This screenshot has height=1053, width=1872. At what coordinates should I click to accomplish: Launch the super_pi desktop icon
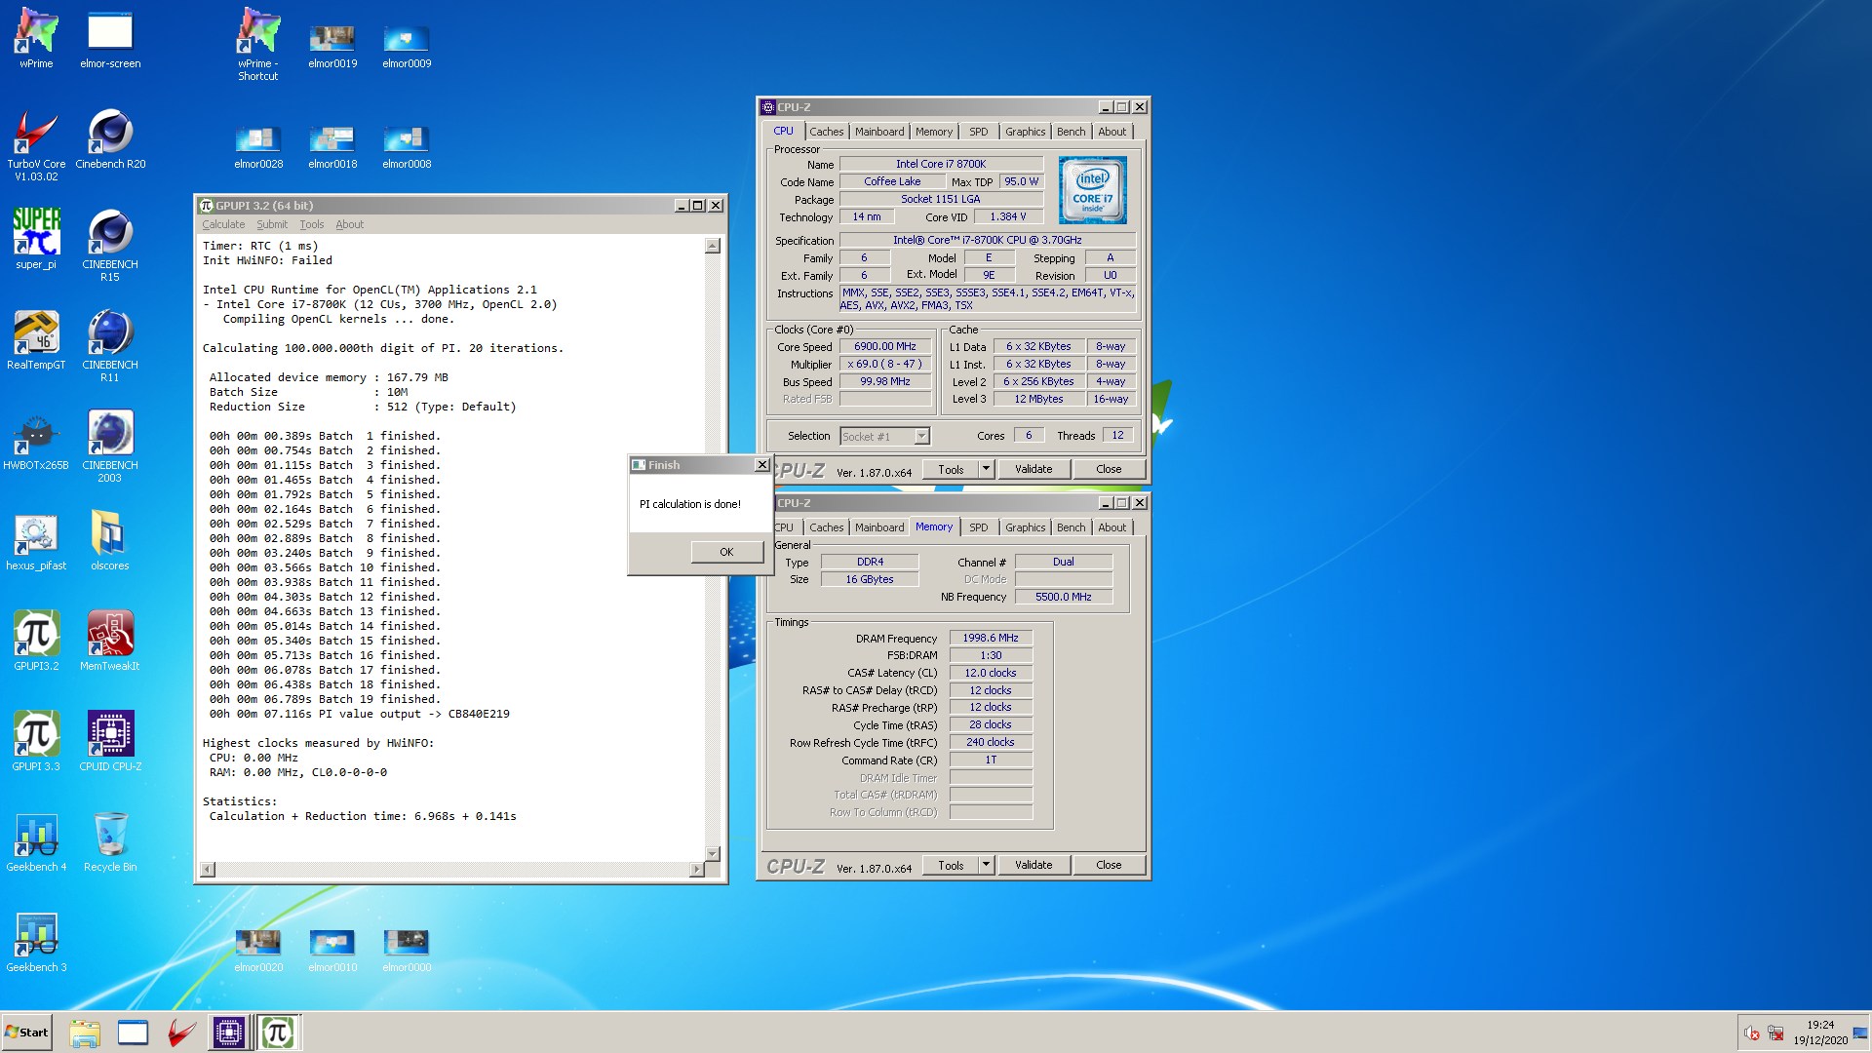click(x=36, y=239)
